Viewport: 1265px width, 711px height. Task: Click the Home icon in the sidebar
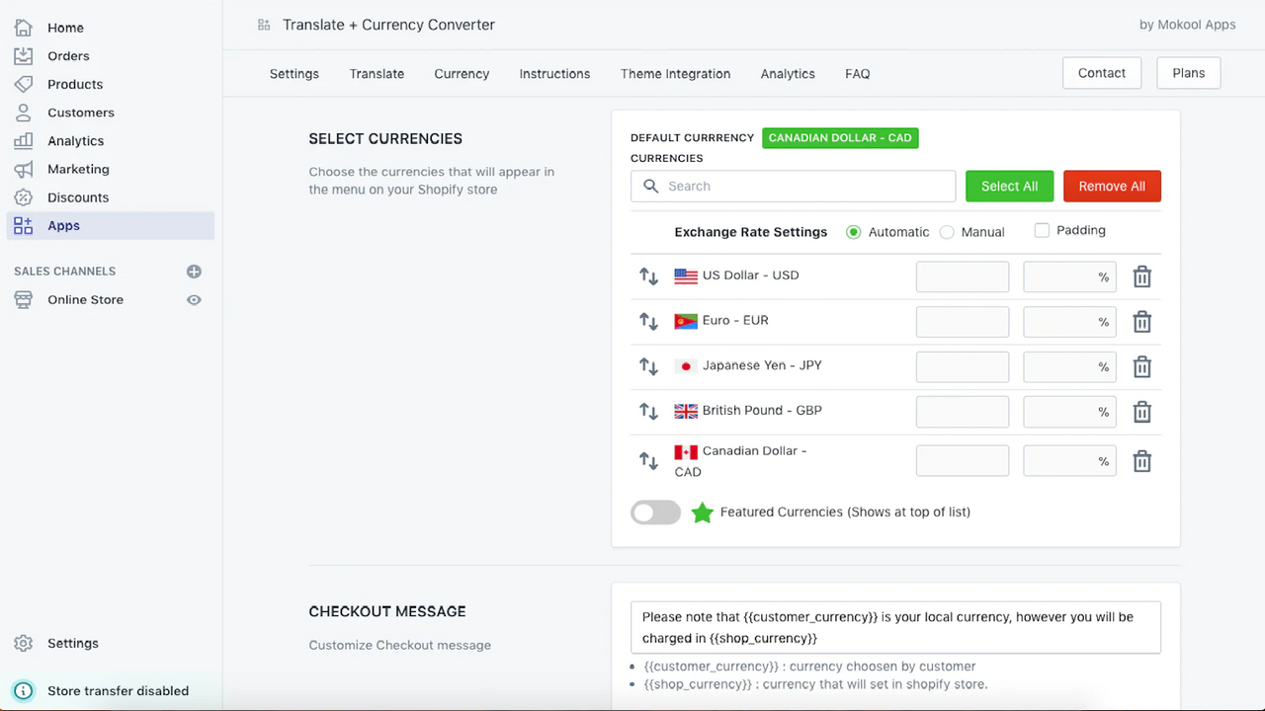tap(24, 28)
